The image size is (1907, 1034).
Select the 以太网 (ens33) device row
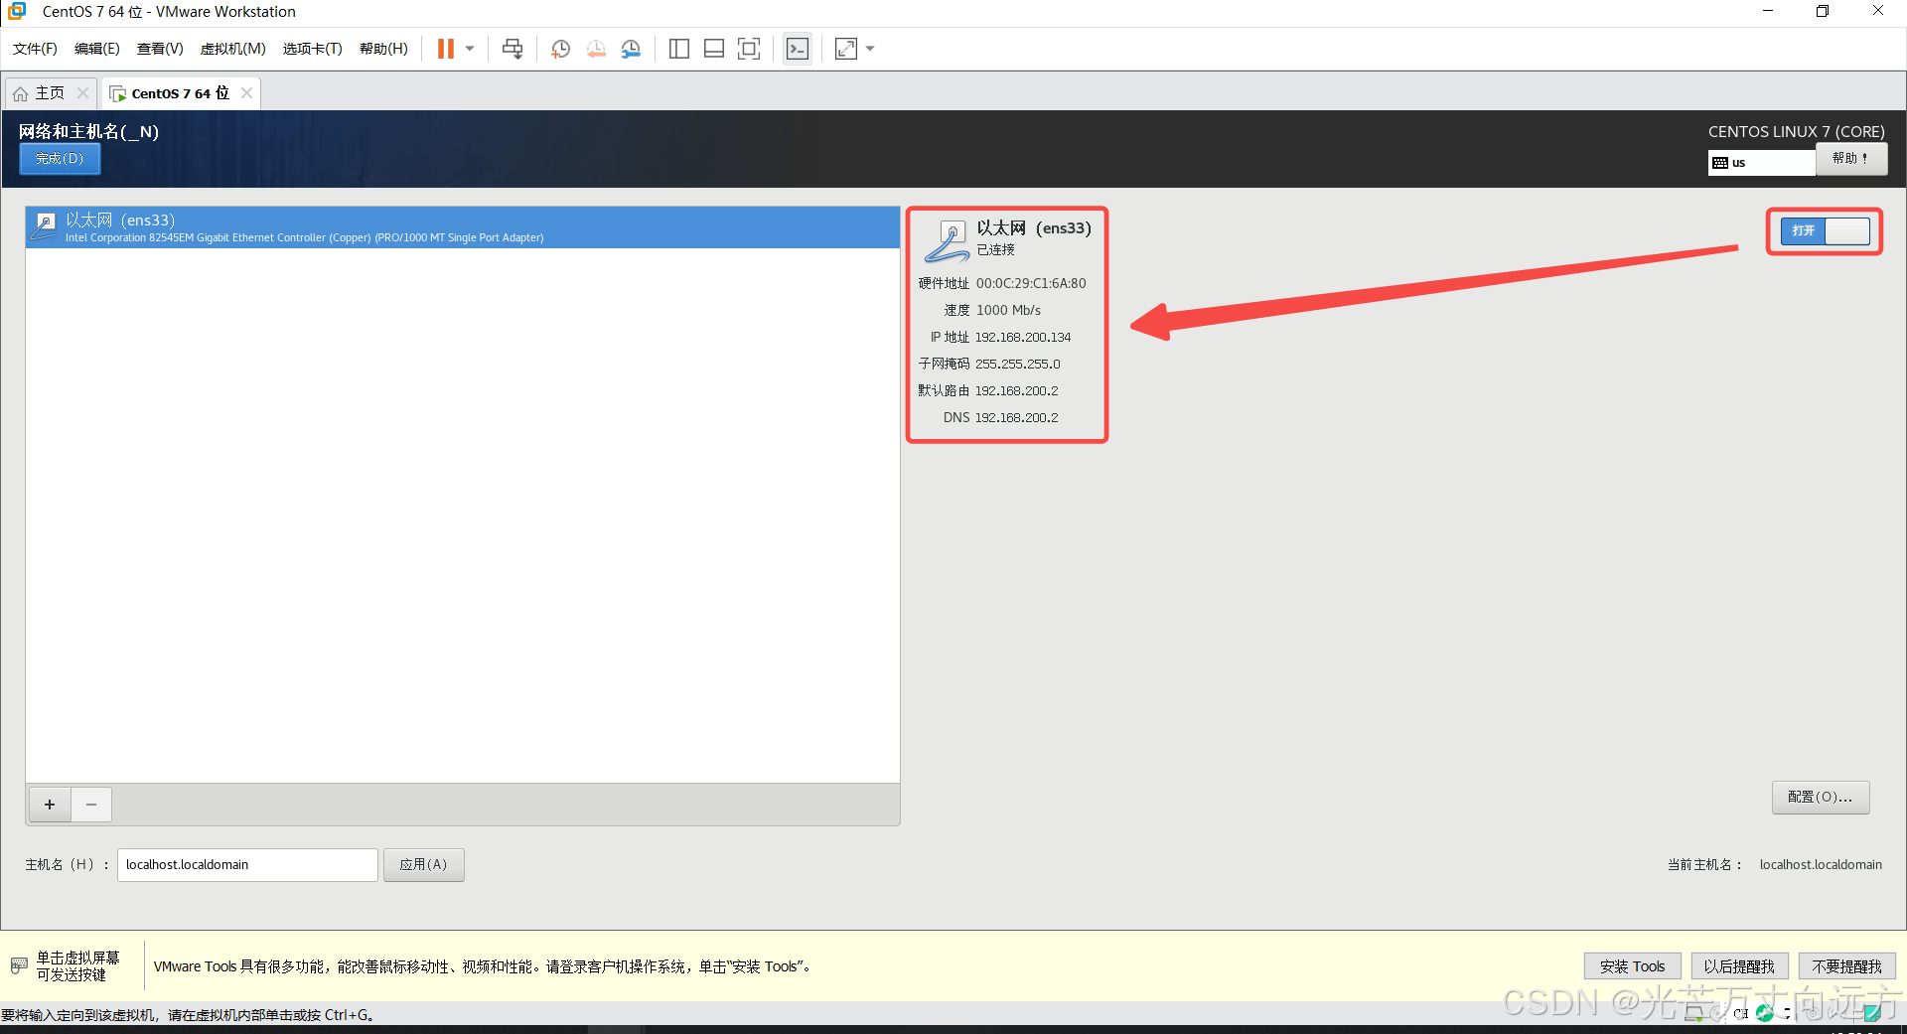463,227
